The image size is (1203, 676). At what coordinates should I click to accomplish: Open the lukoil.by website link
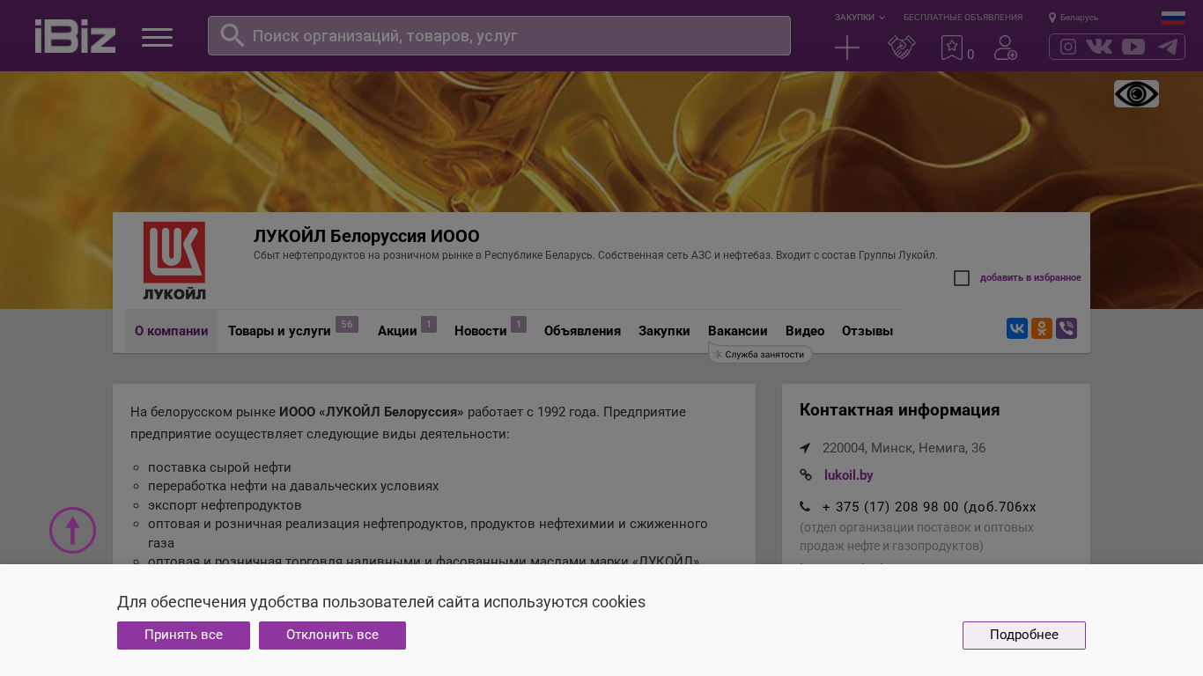click(x=849, y=475)
